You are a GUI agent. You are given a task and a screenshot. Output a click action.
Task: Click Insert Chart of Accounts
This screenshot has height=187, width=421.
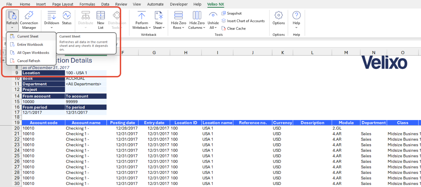pyautogui.click(x=243, y=21)
